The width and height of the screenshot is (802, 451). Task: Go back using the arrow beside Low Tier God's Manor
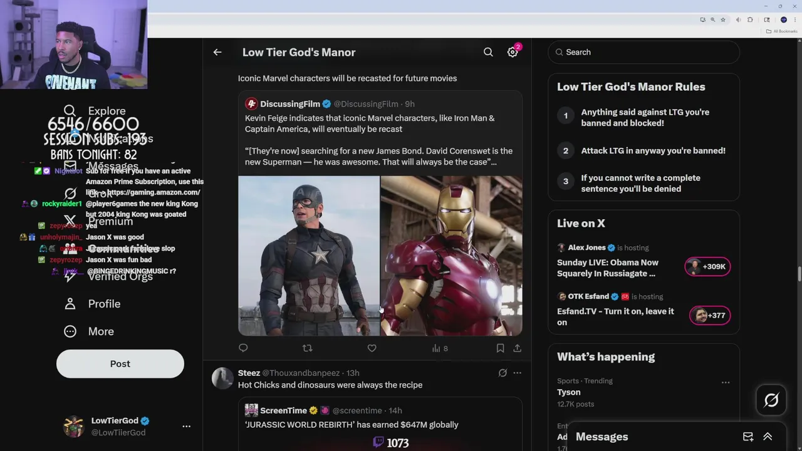click(x=217, y=53)
